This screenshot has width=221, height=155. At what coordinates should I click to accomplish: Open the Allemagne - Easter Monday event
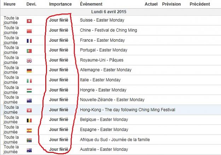click(106, 70)
